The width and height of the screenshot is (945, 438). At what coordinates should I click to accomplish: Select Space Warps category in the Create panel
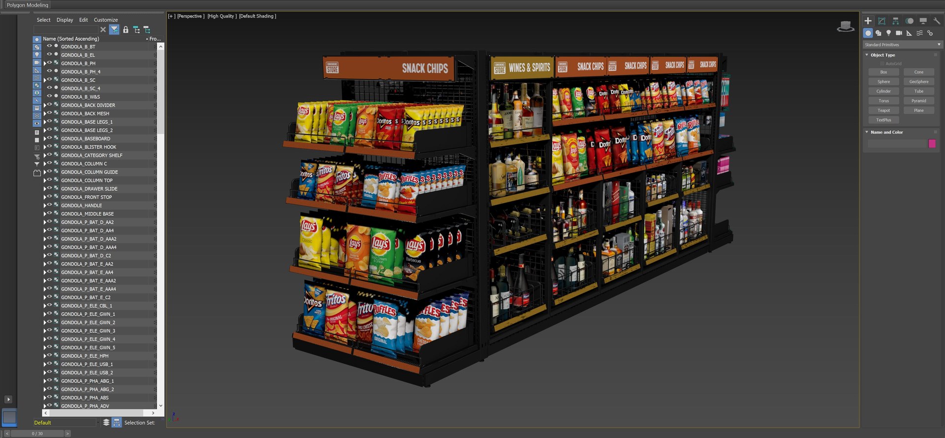coord(919,33)
